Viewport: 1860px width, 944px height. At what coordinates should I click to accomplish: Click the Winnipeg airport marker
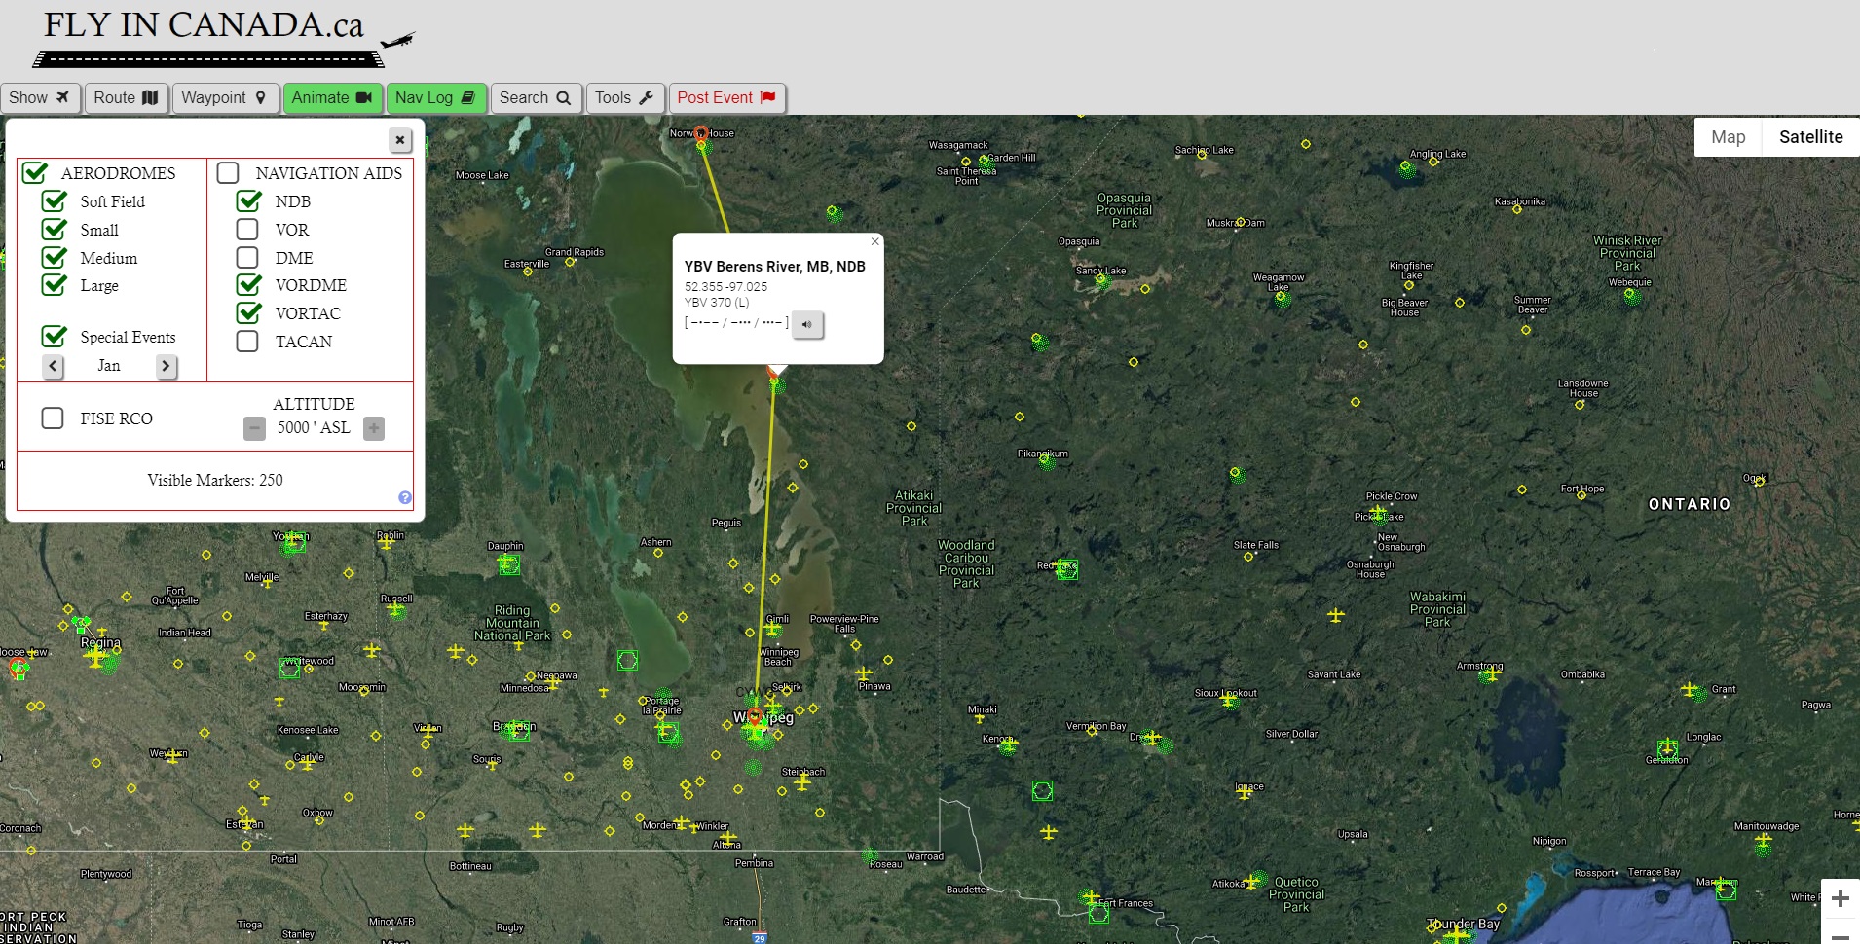click(x=755, y=719)
